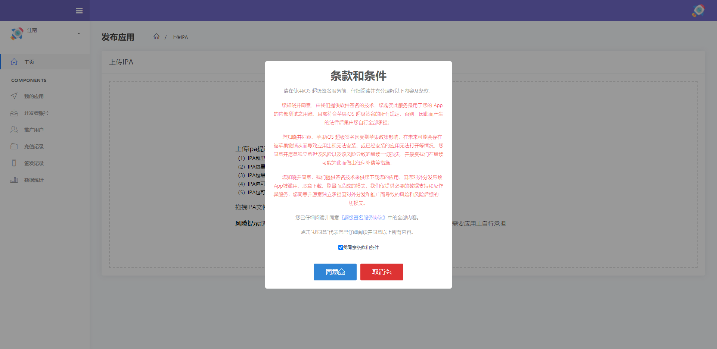This screenshot has width=717, height=349.
Task: Click the 上传IPA breadcrumb link
Action: (x=180, y=37)
